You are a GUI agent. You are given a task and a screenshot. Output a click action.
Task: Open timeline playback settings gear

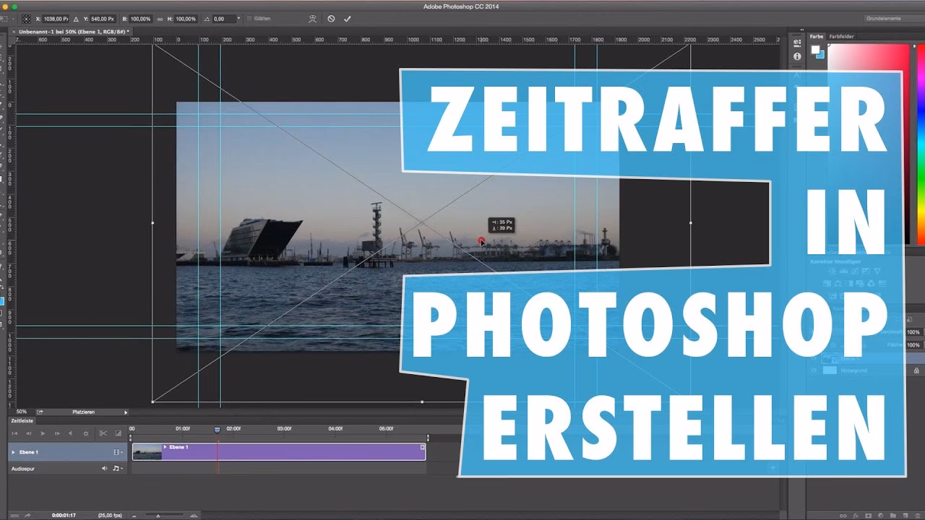(x=86, y=433)
